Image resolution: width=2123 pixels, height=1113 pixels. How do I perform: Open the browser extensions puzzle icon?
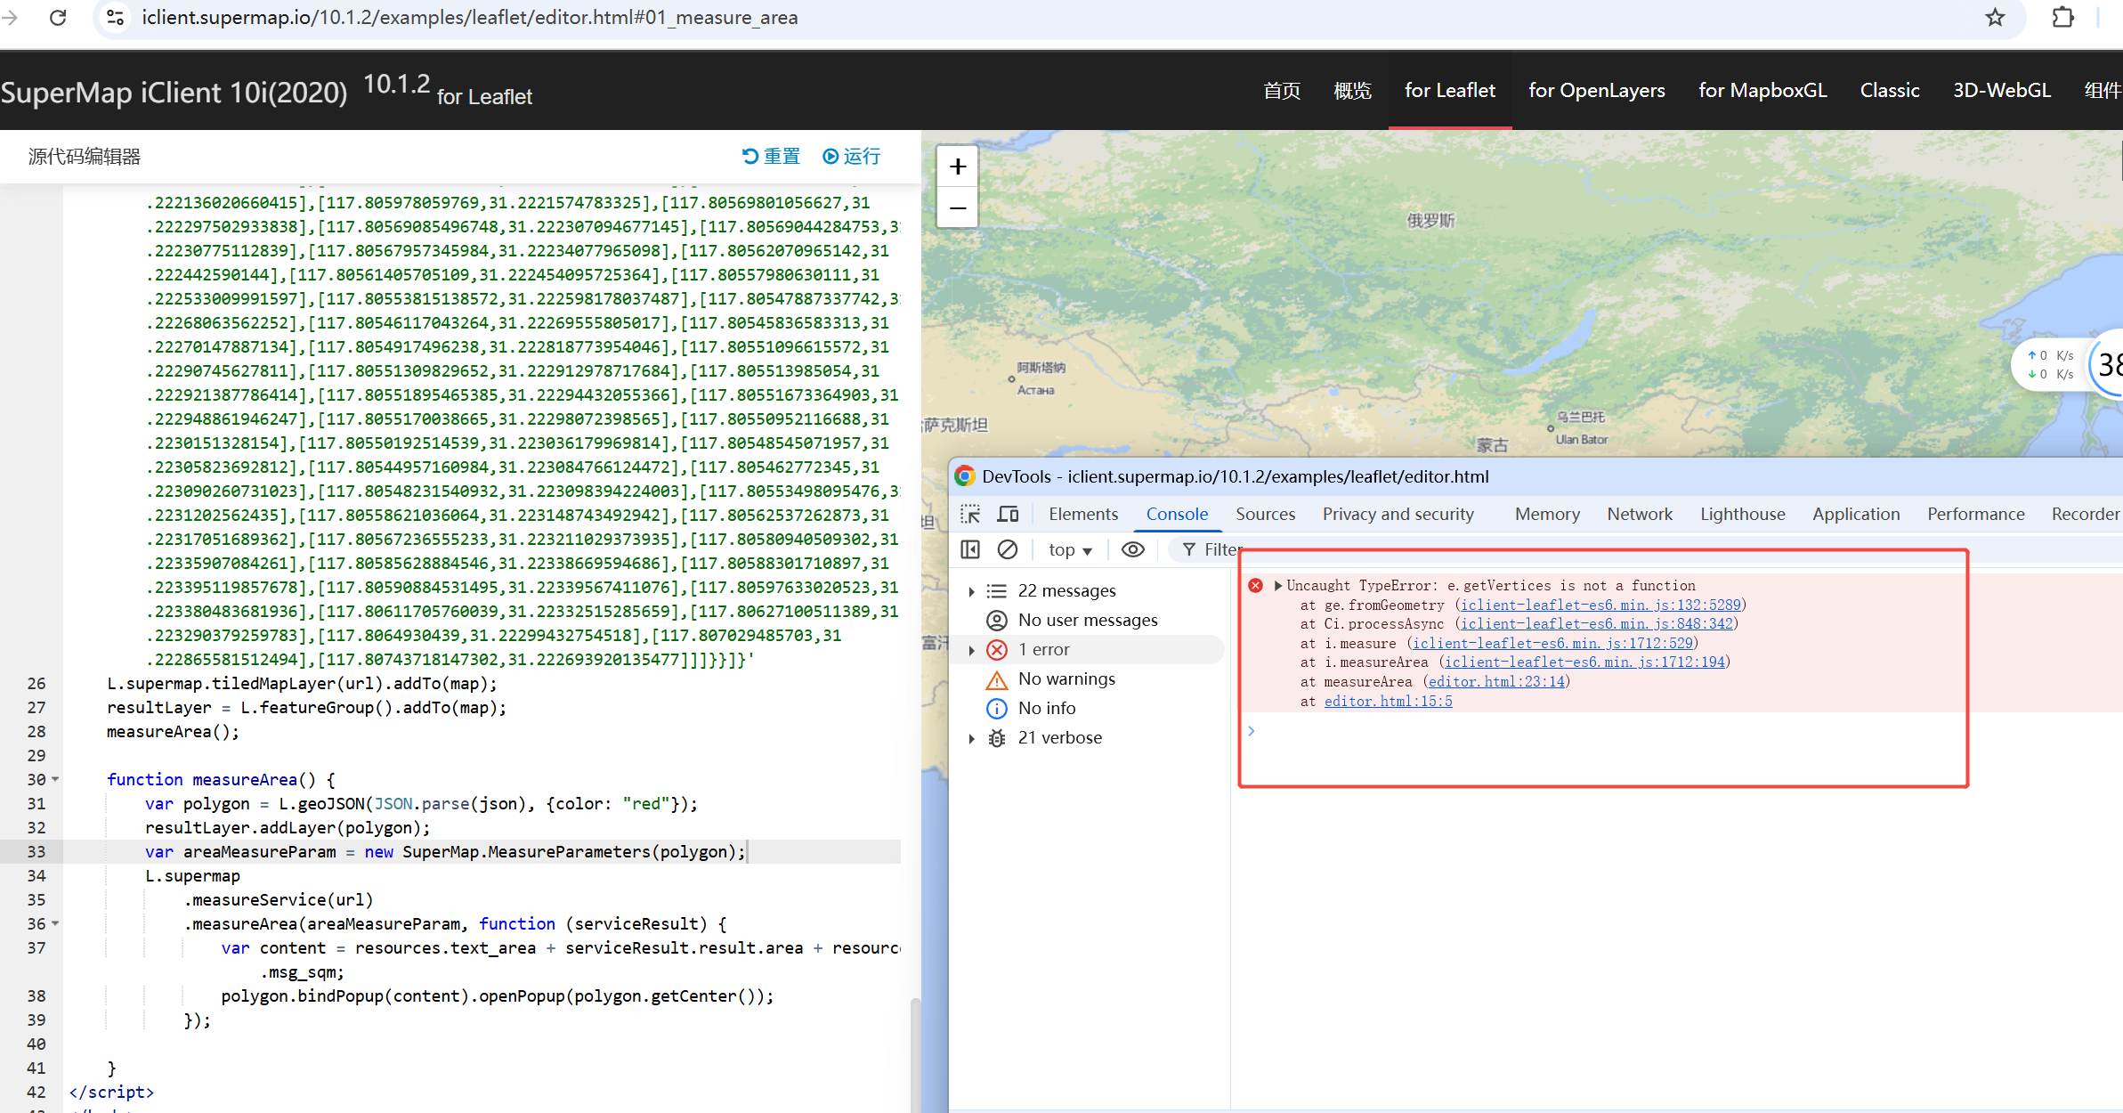click(2062, 18)
